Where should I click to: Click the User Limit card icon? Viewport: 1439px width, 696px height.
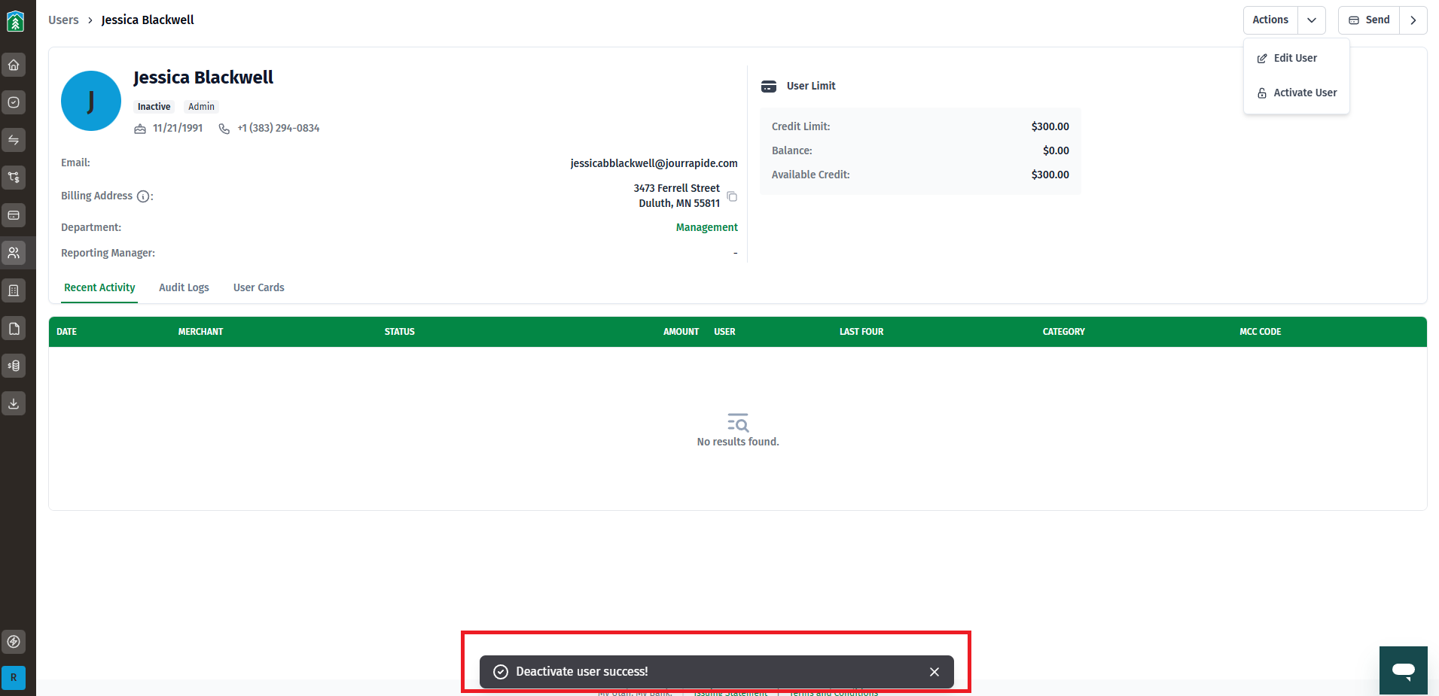[769, 87]
